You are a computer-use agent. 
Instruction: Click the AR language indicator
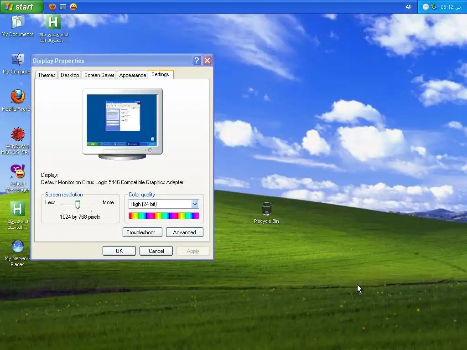(x=408, y=7)
